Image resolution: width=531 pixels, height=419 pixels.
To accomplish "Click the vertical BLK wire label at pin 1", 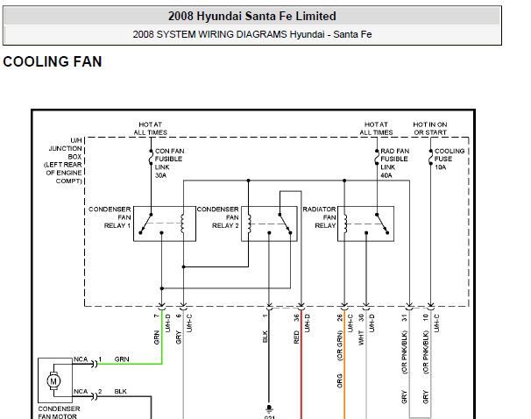I will coord(265,337).
